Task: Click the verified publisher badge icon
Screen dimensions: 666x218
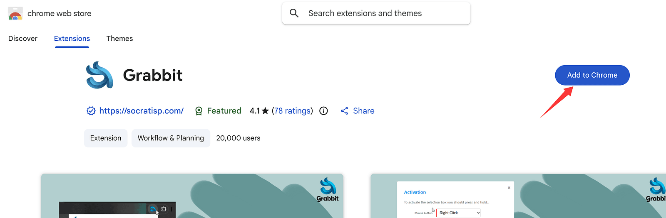Action: pos(91,111)
